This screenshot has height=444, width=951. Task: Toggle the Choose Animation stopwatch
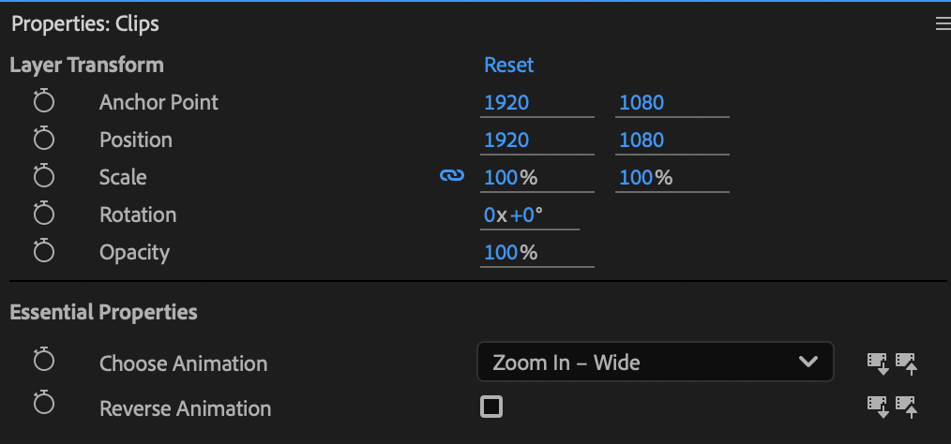point(43,363)
